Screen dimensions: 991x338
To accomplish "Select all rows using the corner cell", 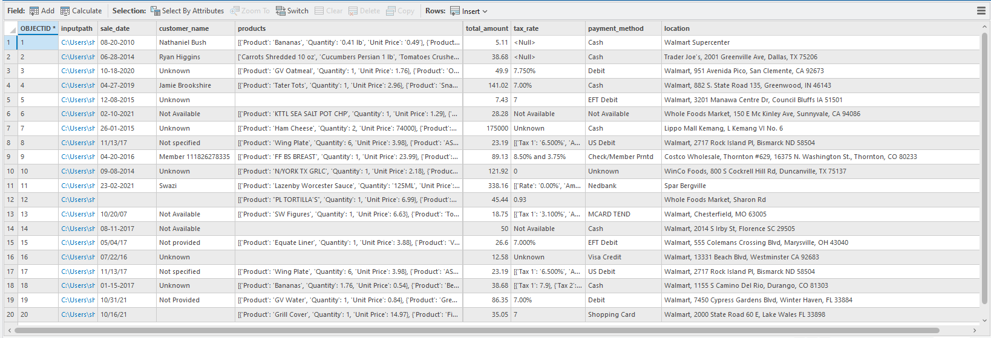I will (11, 28).
